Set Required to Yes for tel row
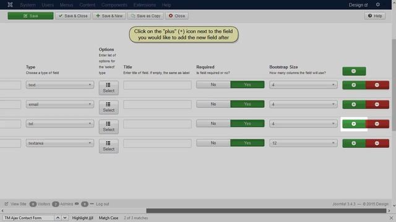Viewport: 396px width, 222px height. coord(247,123)
